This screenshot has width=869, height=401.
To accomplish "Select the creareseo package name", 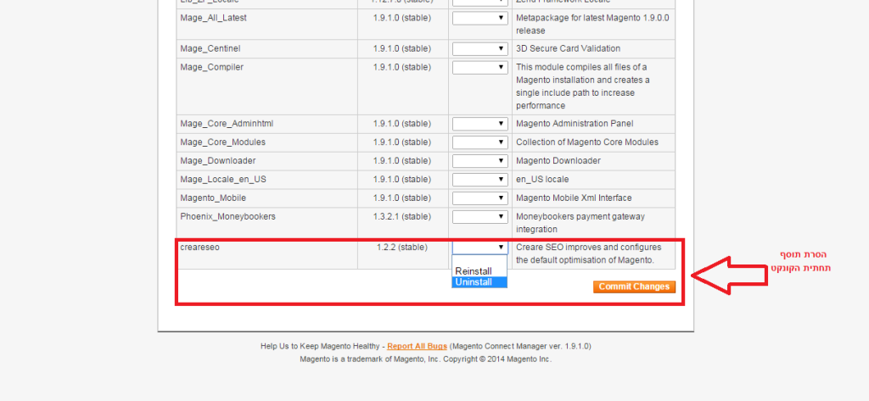I will pos(199,248).
